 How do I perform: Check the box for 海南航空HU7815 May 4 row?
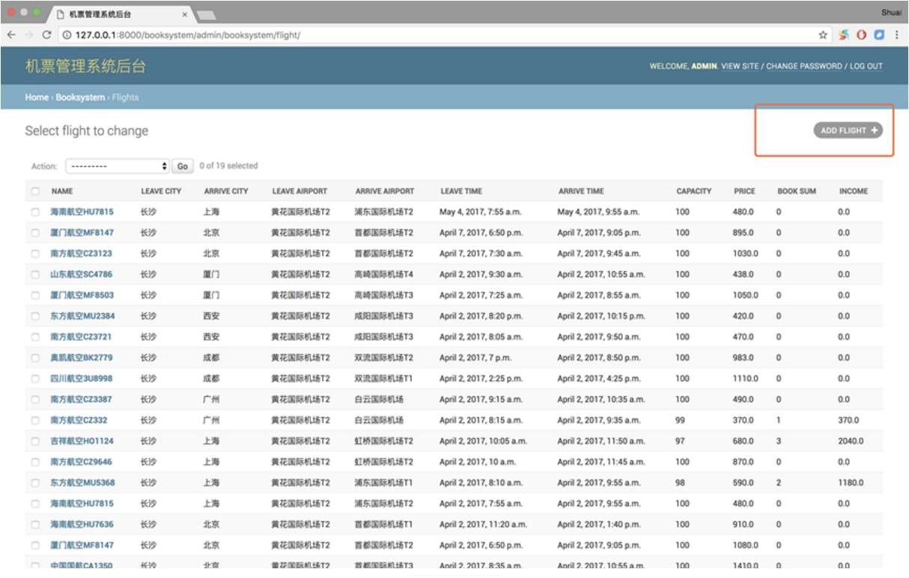tap(35, 212)
